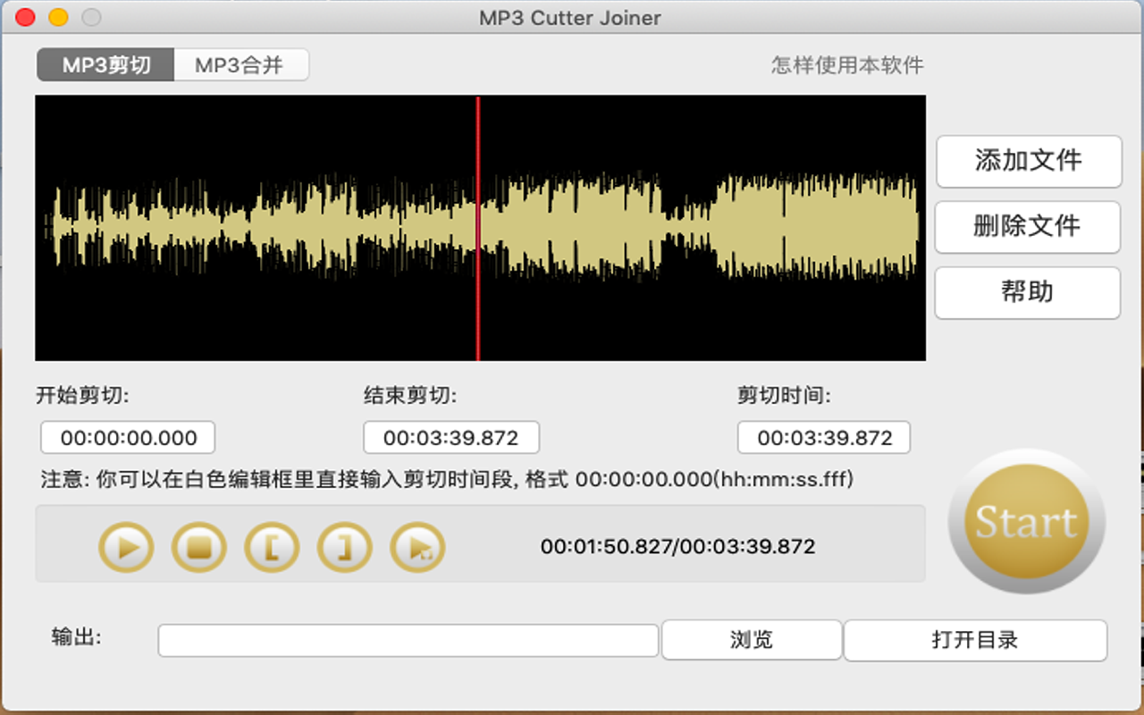This screenshot has width=1144, height=715.
Task: Stop audio playback
Action: [x=199, y=547]
